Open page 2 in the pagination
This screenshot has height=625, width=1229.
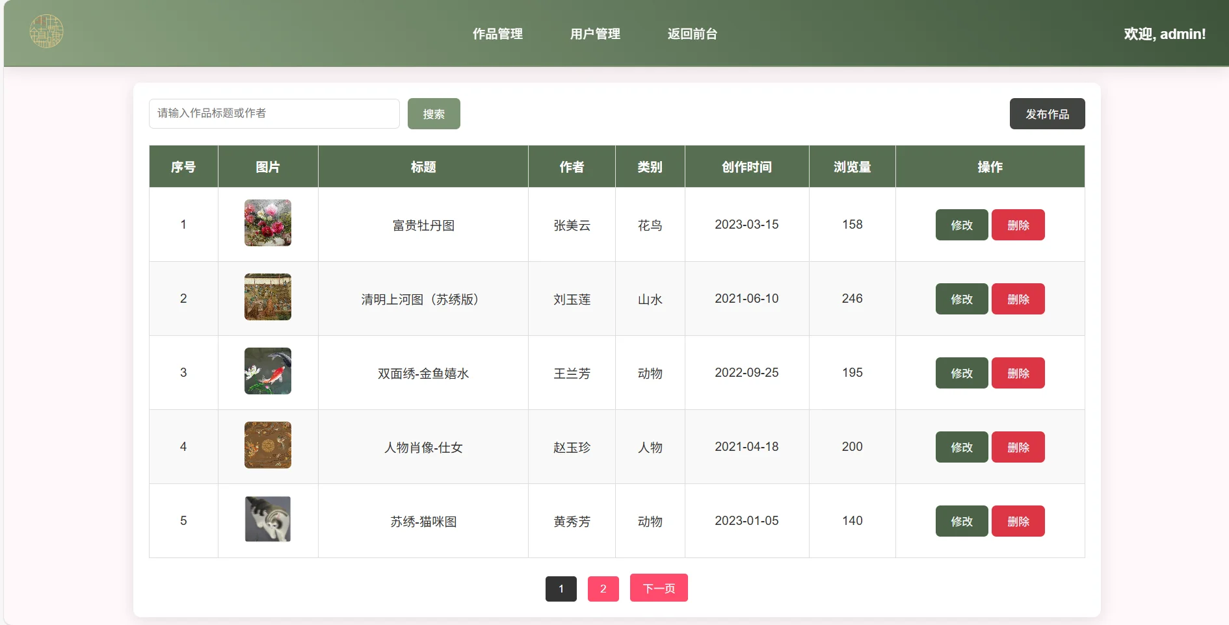[x=603, y=588]
